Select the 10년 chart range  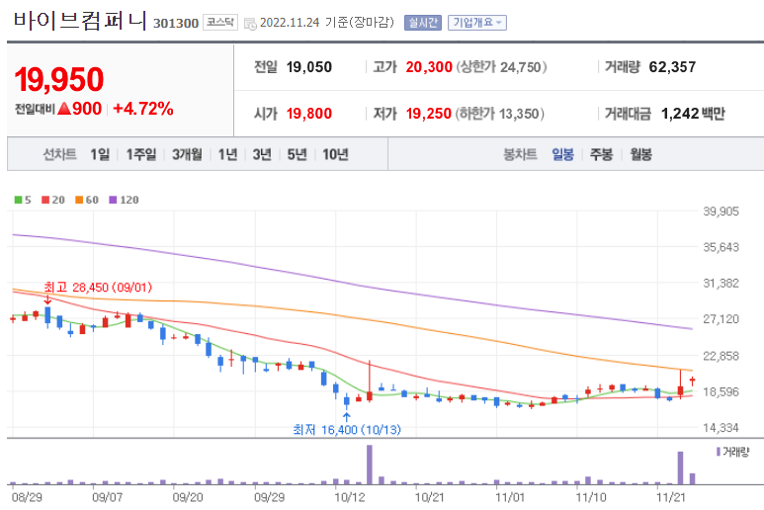point(335,154)
